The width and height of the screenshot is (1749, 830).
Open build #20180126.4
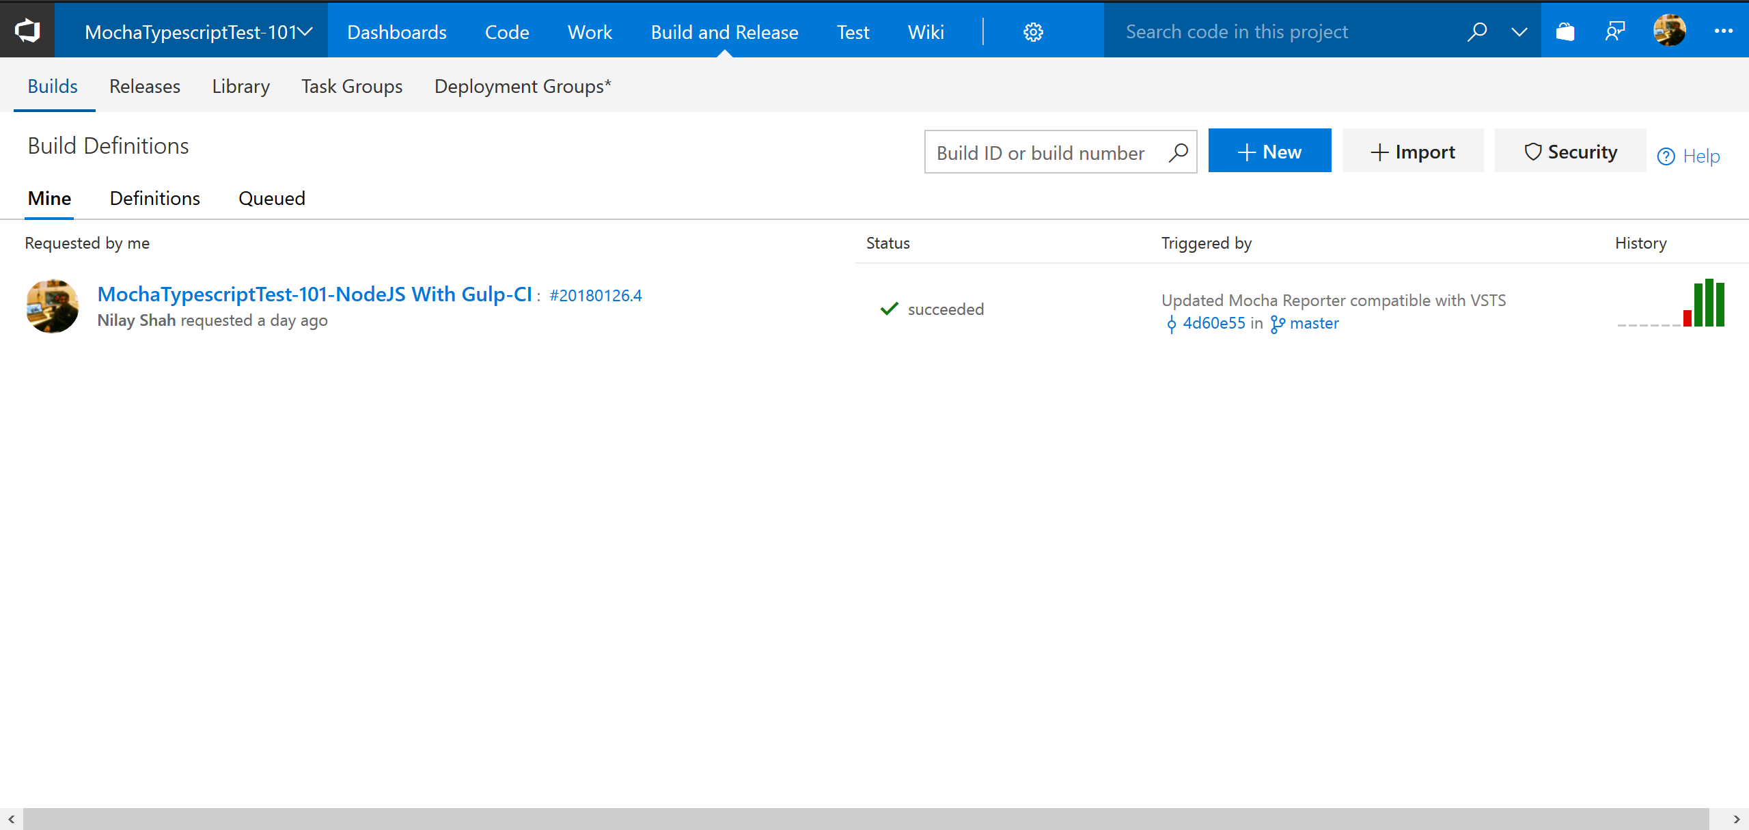pos(596,295)
